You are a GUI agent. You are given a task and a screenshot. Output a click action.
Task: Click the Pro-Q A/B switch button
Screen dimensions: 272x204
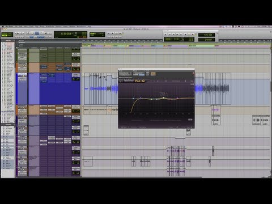(x=158, y=81)
